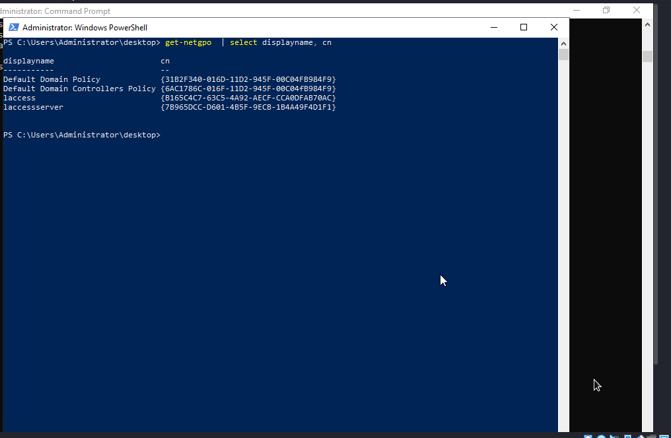Click the 'Default Domain Policy' row name
This screenshot has width=671, height=438.
click(x=52, y=79)
